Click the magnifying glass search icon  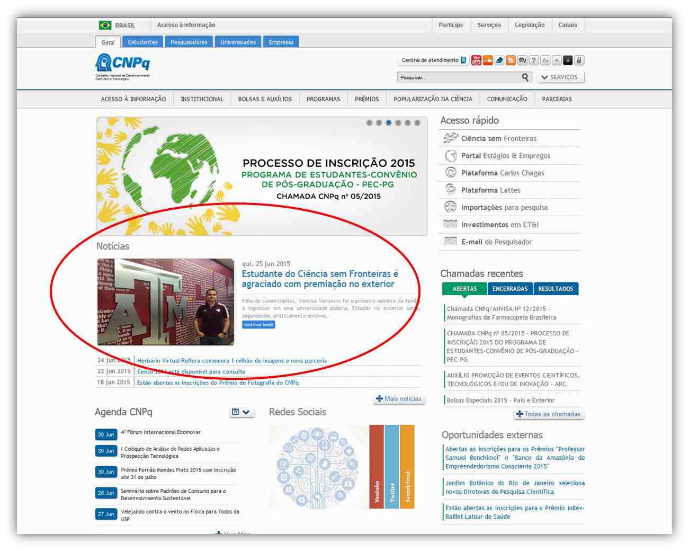tap(525, 77)
